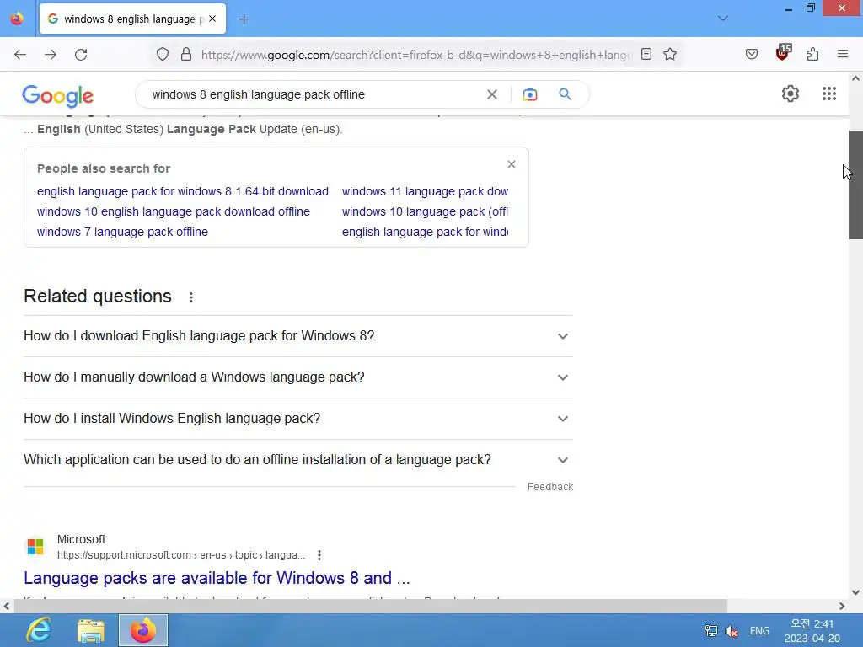Screen dimensions: 863x647
Task: Open 'windows 10 language pack (offl' suggestion
Action: [x=425, y=211]
